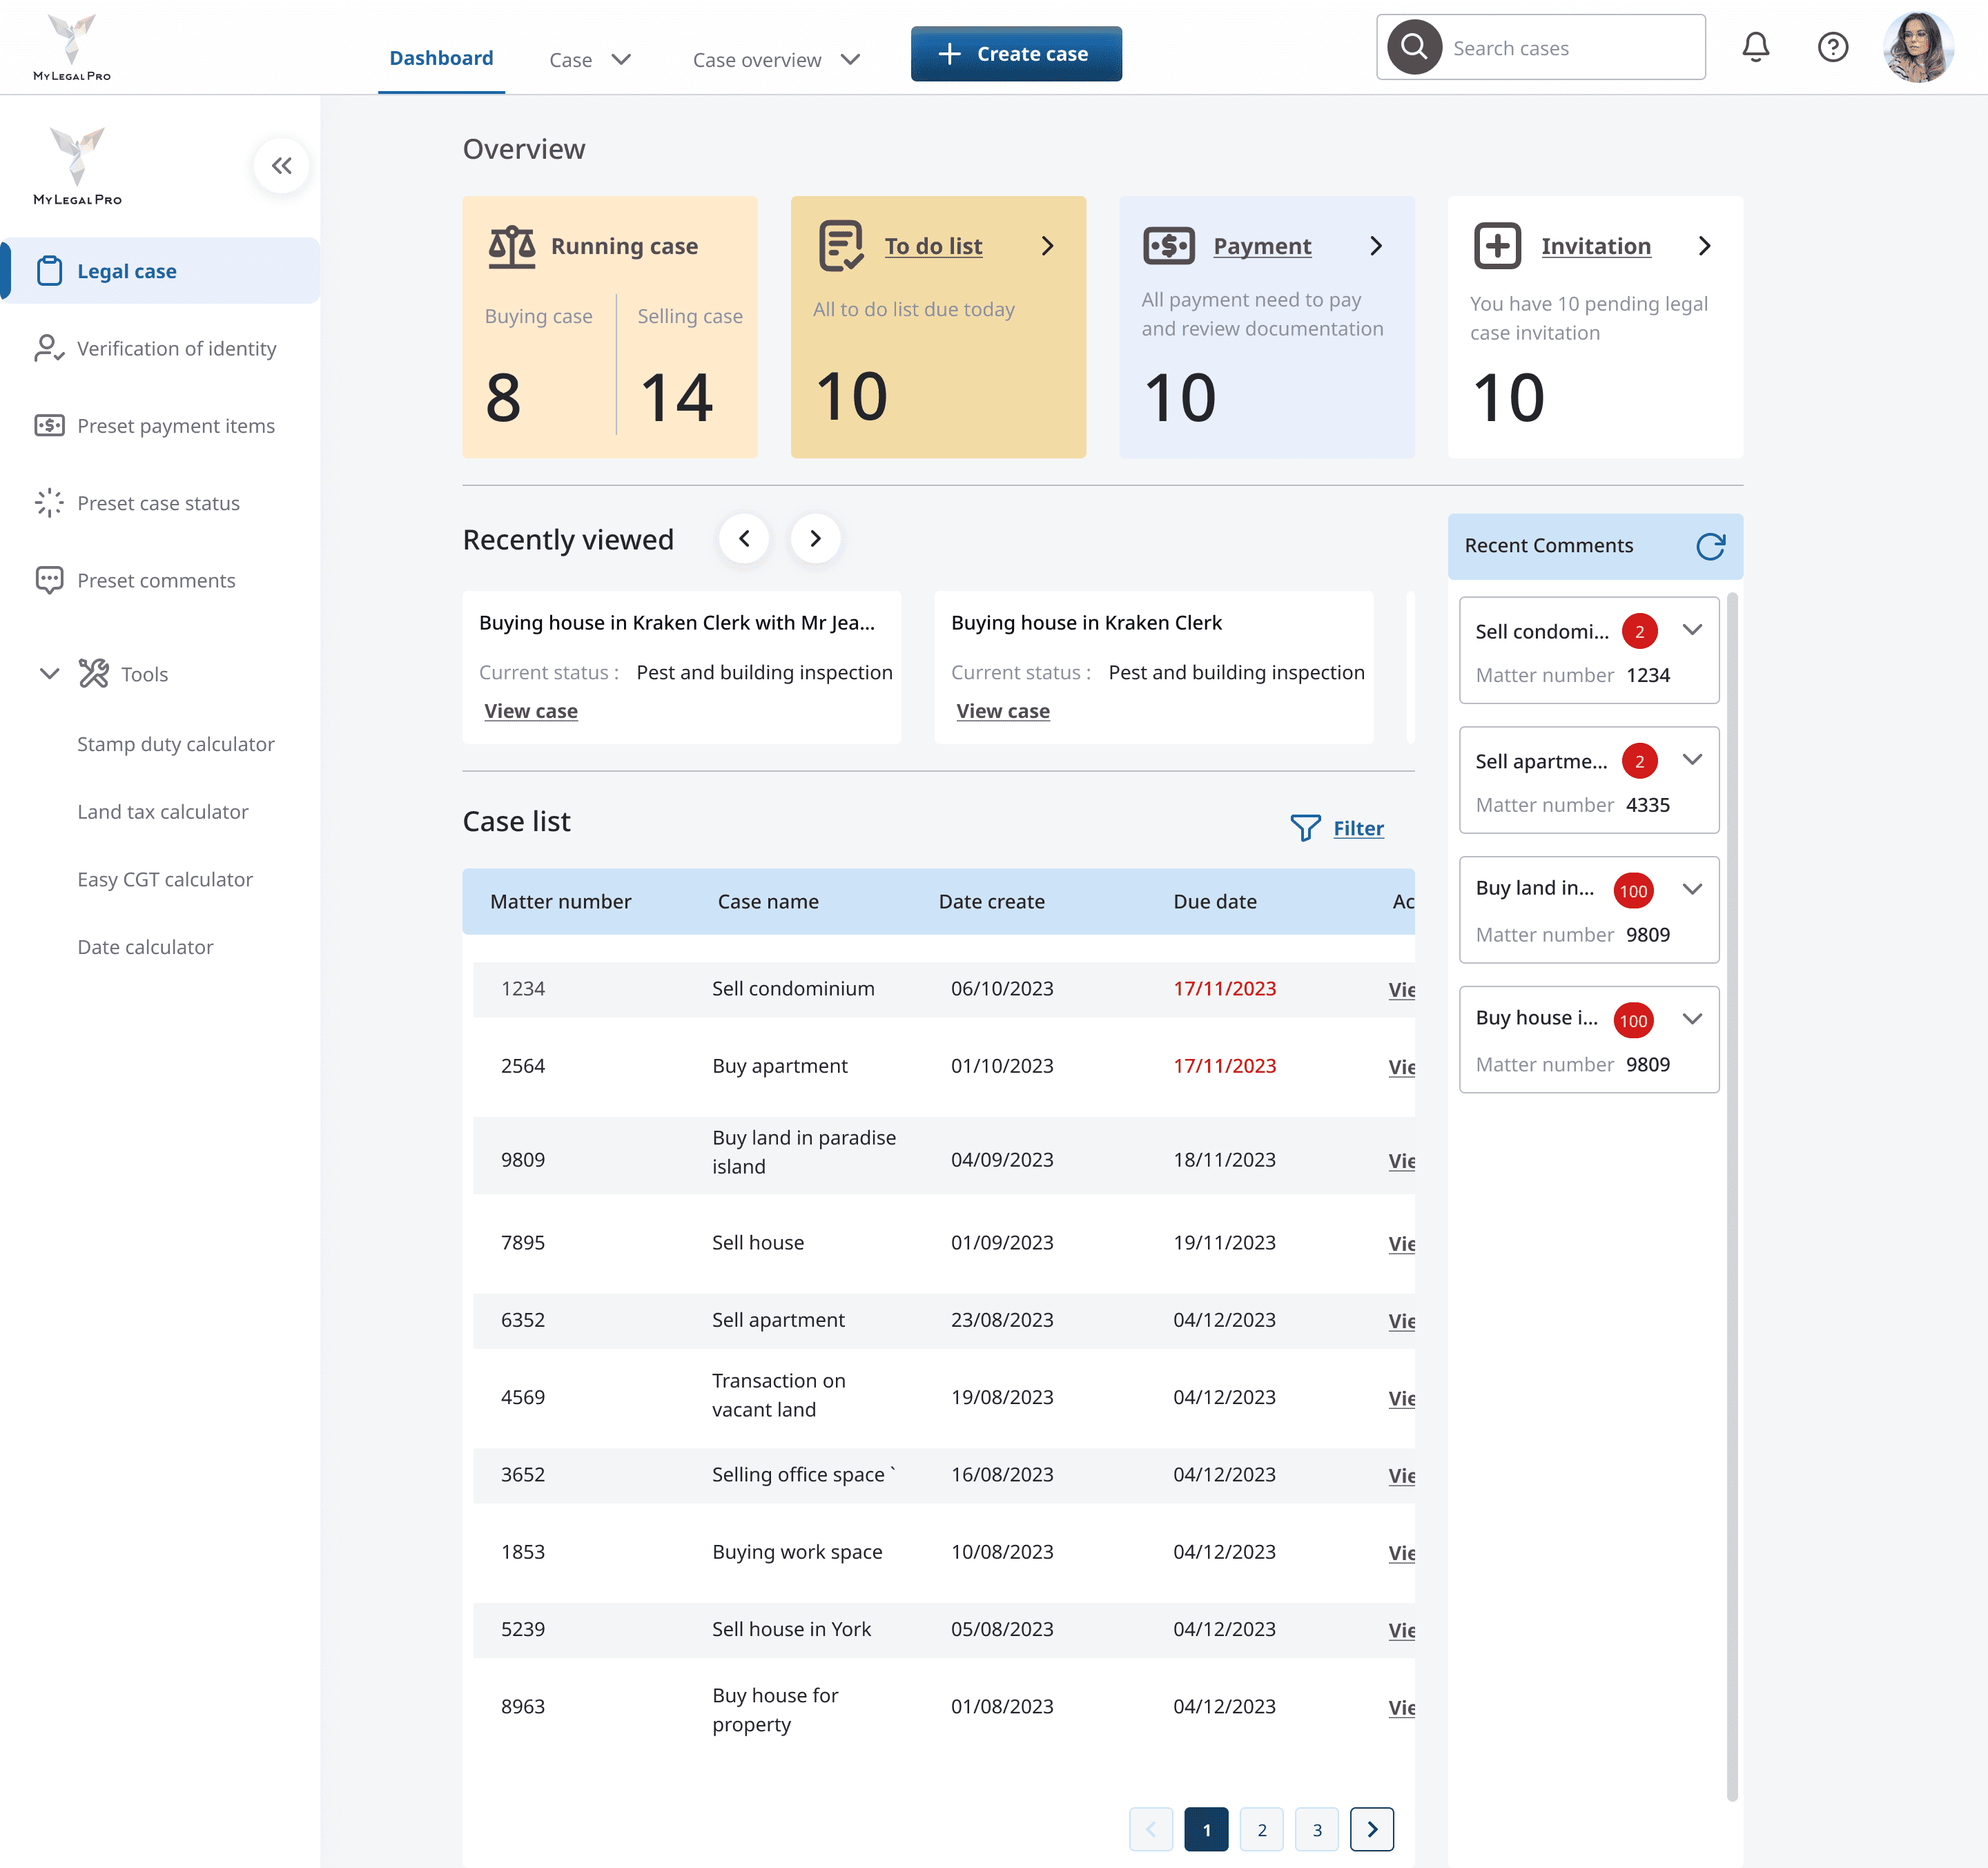The height and width of the screenshot is (1868, 1988).
Task: Switch to the Dashboard tab
Action: [x=441, y=58]
